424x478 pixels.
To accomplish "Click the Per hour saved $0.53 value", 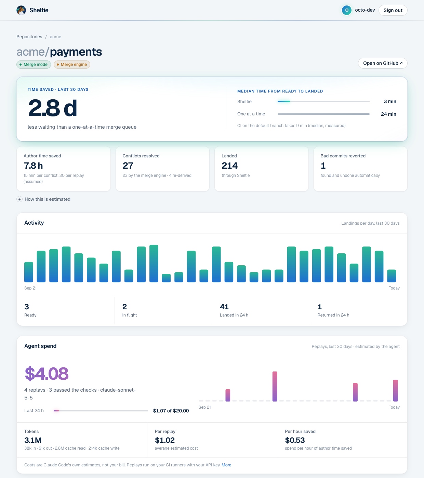I will pyautogui.click(x=295, y=440).
